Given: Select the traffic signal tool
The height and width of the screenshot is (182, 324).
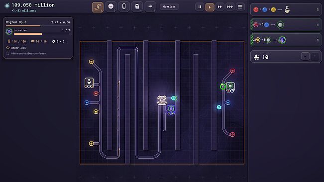Looking at the screenshot, I should (124, 7).
